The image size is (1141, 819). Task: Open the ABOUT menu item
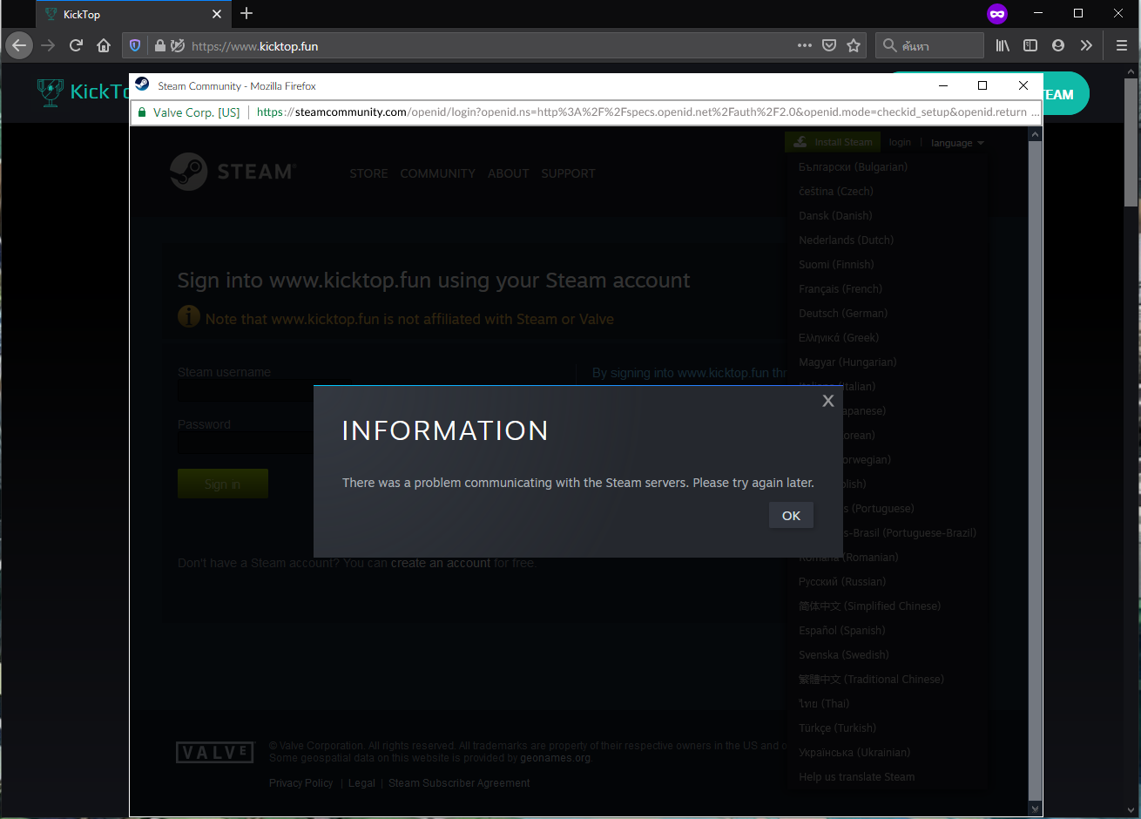508,173
